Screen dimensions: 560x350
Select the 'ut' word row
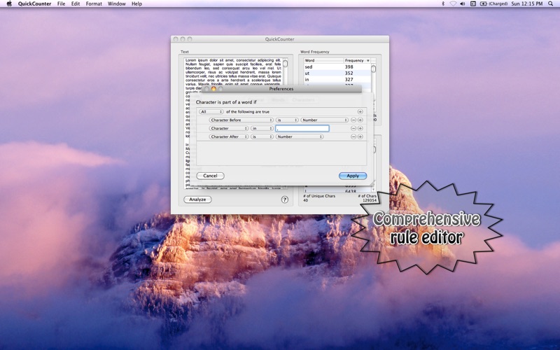point(337,73)
